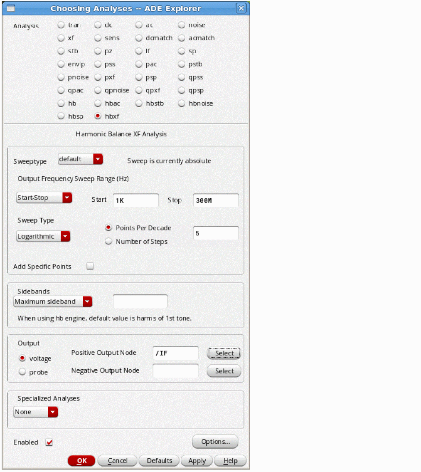The width and height of the screenshot is (421, 472).
Task: Open the Specialized Analyses None dropdown
Action: pyautogui.click(x=35, y=412)
